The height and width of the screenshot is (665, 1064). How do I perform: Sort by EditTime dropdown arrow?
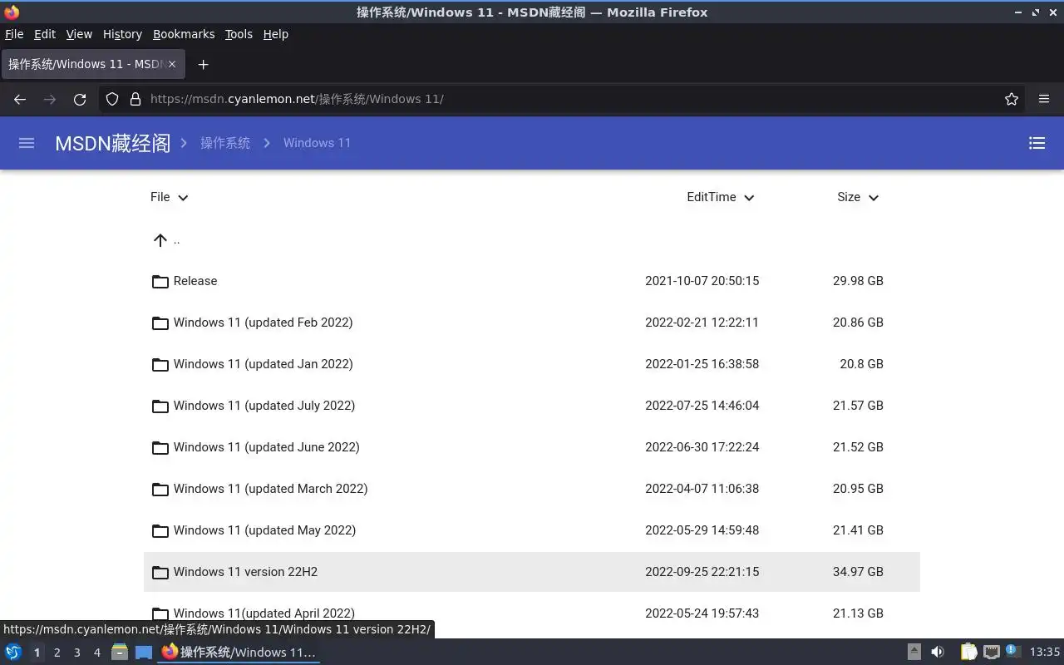[749, 198]
